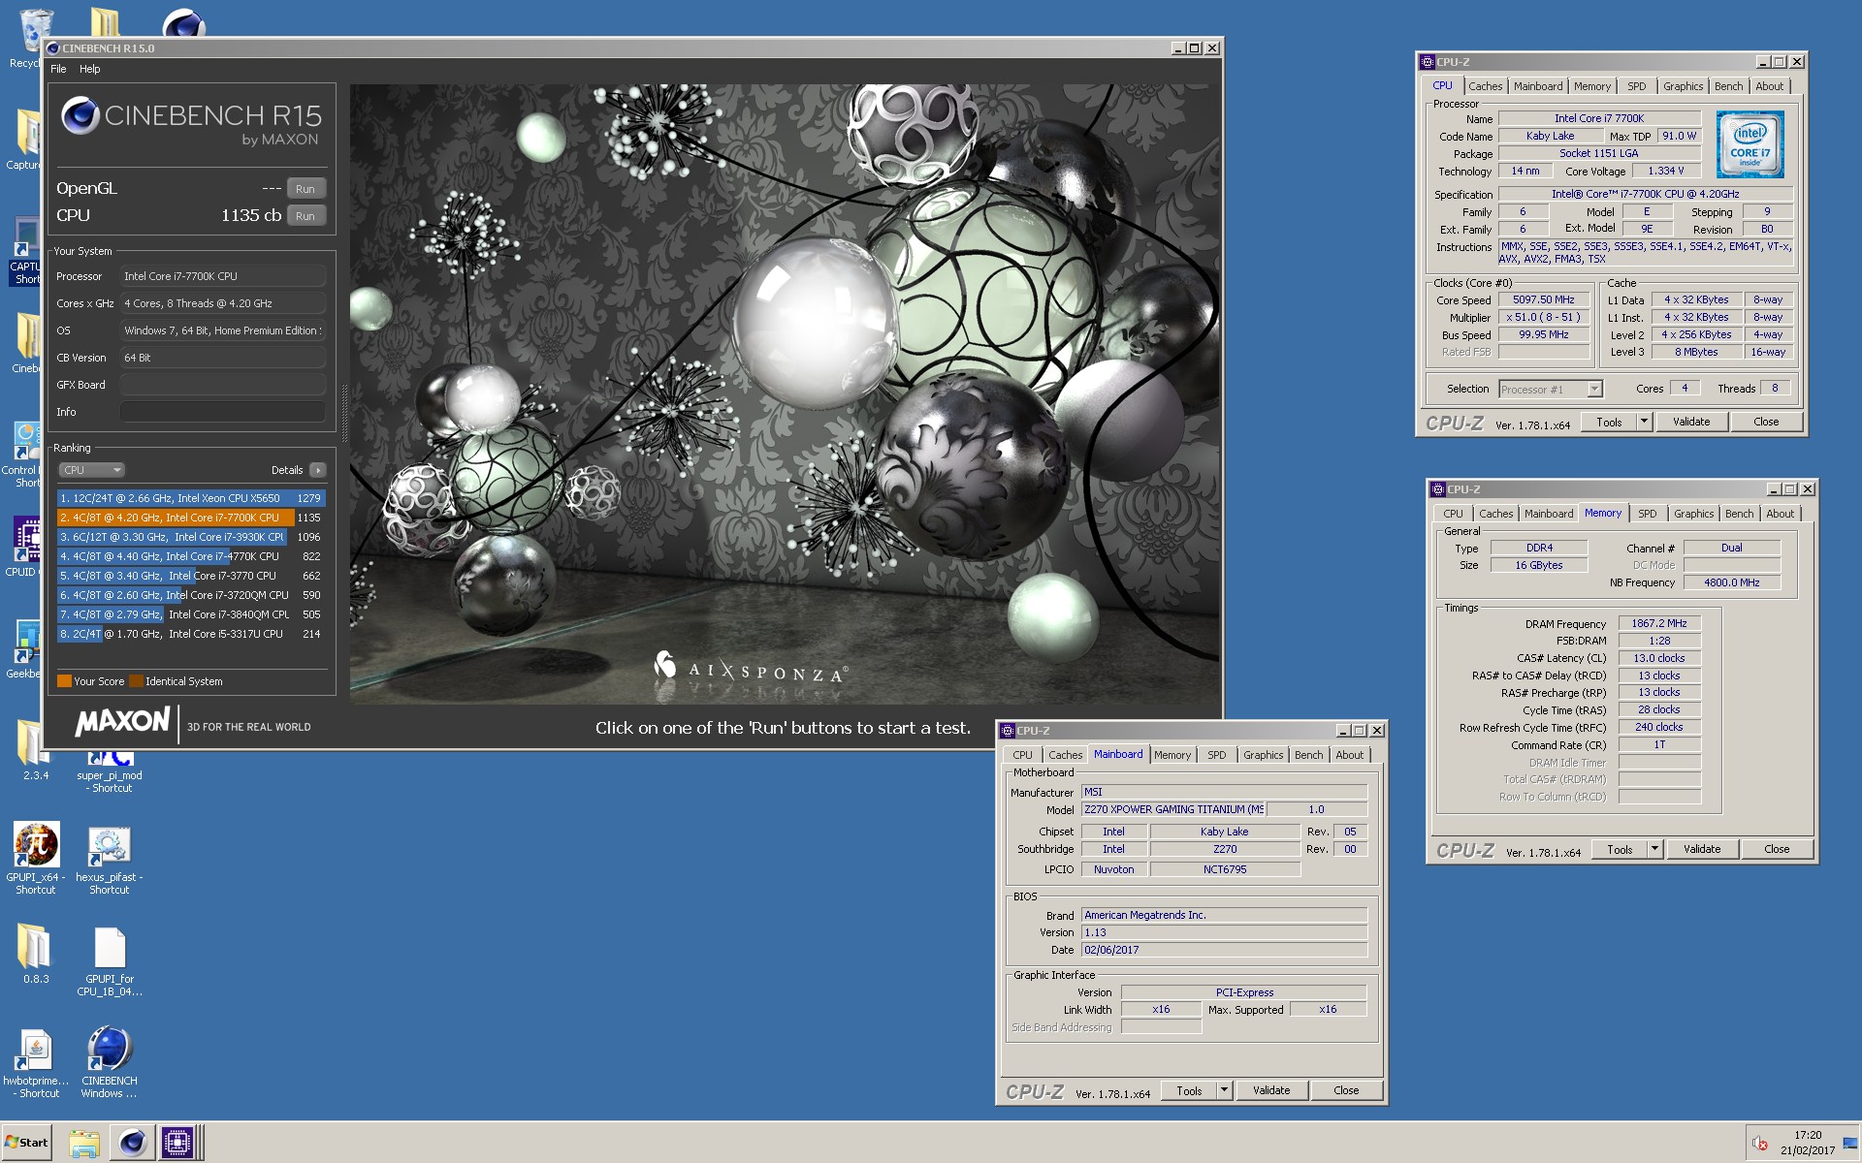
Task: Click the Intel Core i7 logo in CPU-Z
Action: click(1750, 144)
